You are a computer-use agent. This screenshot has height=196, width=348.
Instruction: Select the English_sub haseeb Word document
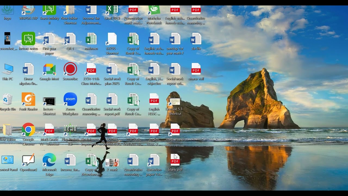pos(154,44)
